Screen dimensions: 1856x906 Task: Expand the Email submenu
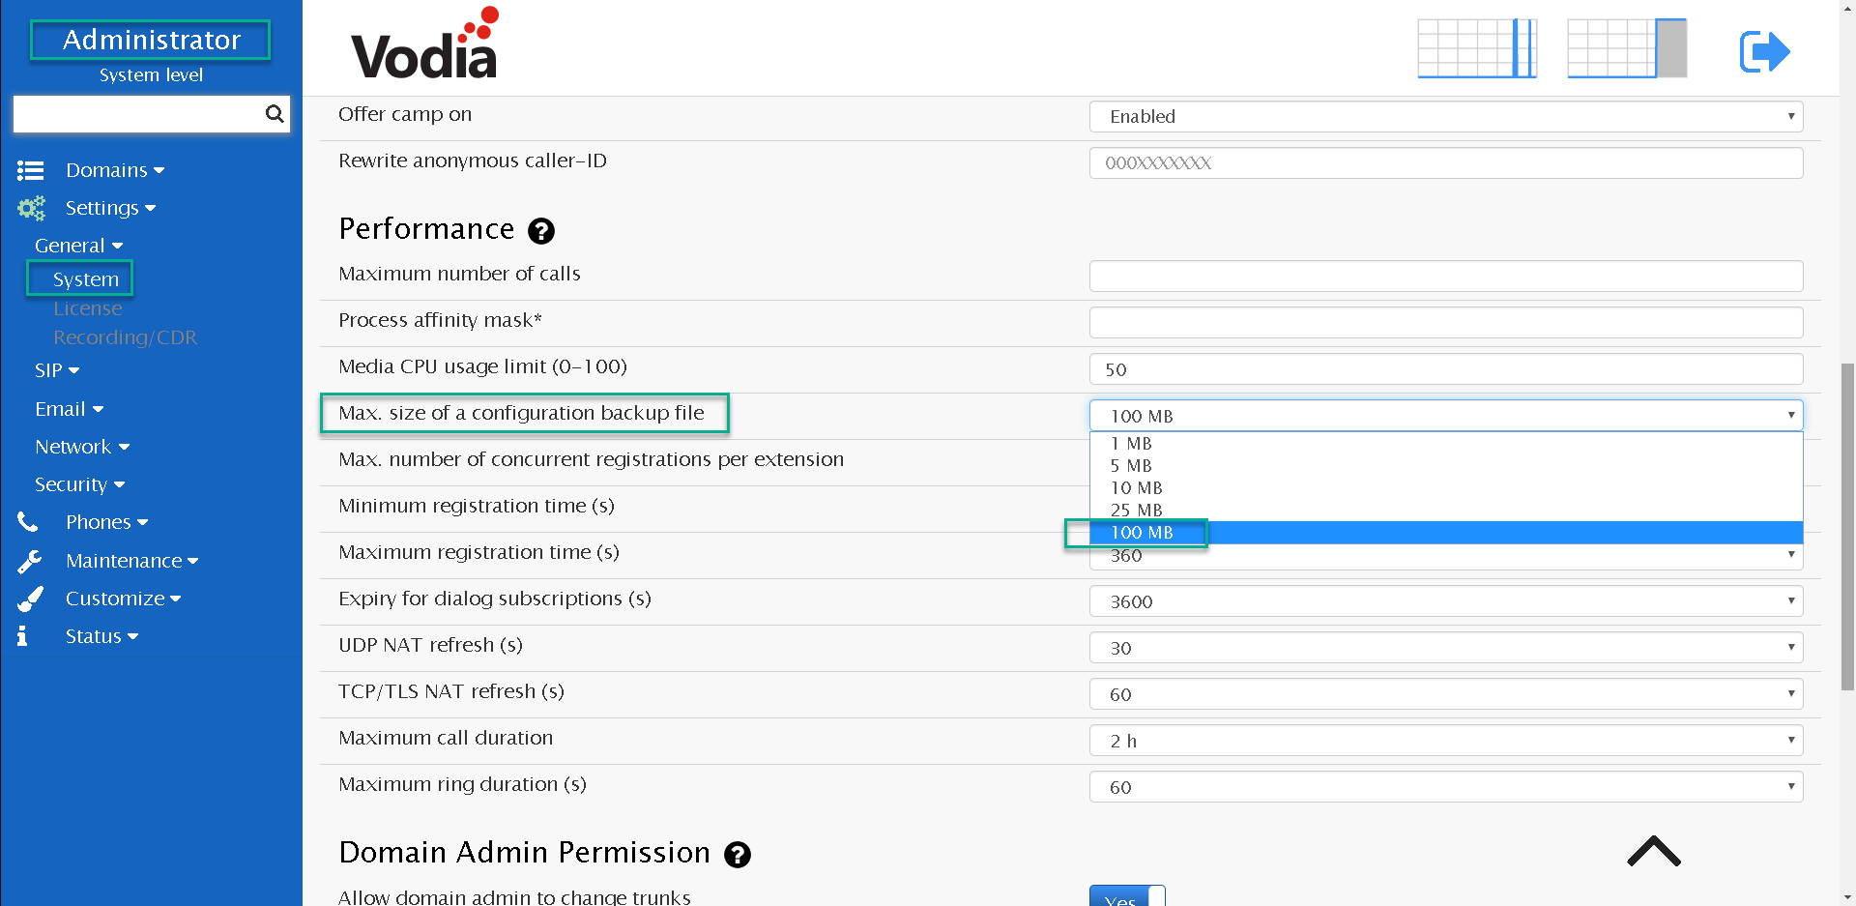coord(70,409)
